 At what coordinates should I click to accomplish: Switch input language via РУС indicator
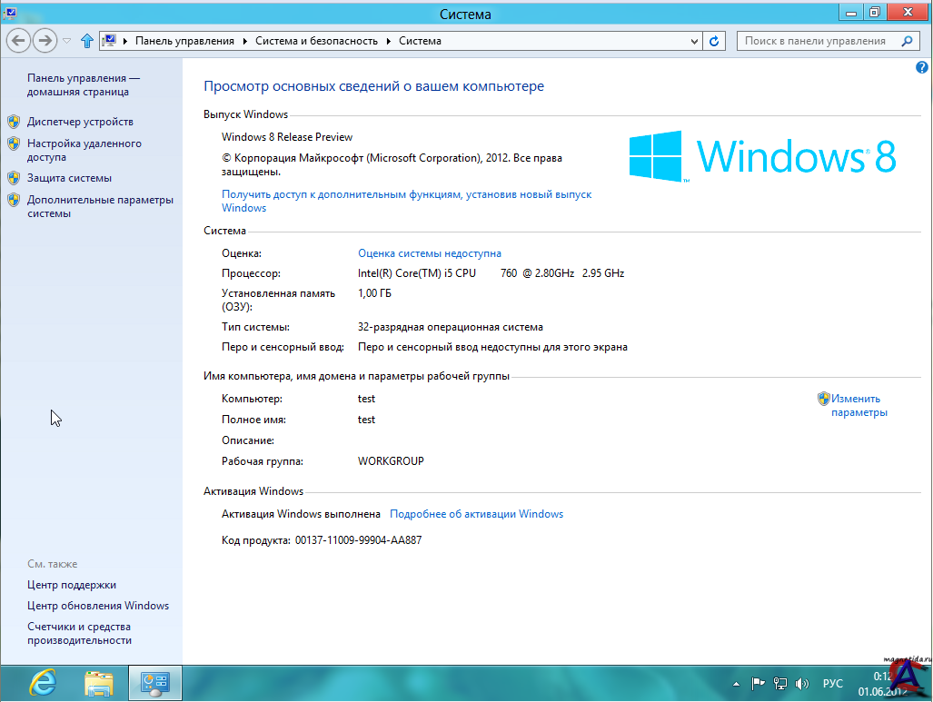(832, 684)
